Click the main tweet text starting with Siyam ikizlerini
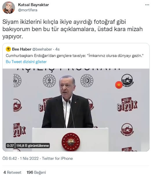The height and width of the screenshot is (179, 154). click(72, 29)
